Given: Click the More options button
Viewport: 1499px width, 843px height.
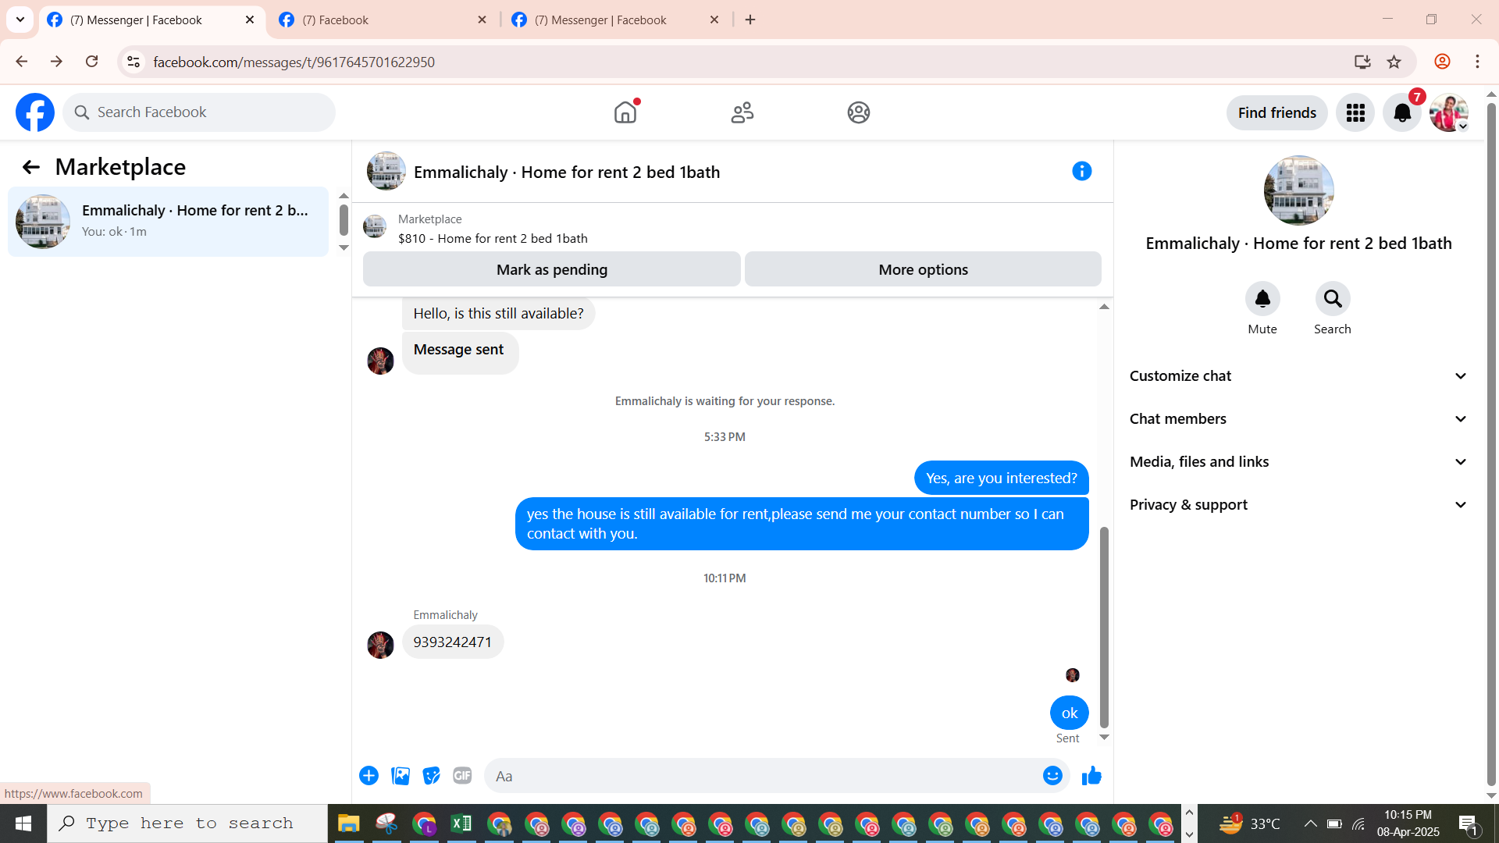Looking at the screenshot, I should [x=923, y=269].
